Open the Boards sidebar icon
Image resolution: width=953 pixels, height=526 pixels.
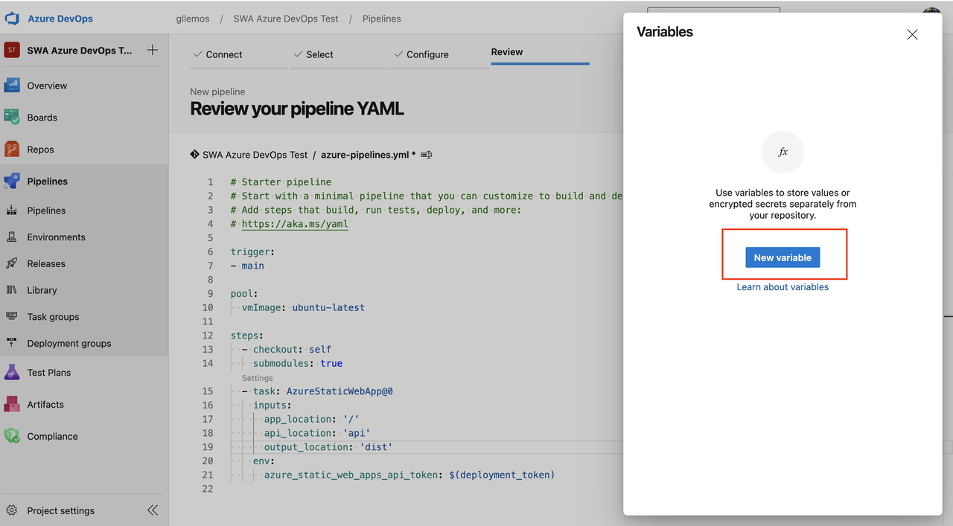12,118
